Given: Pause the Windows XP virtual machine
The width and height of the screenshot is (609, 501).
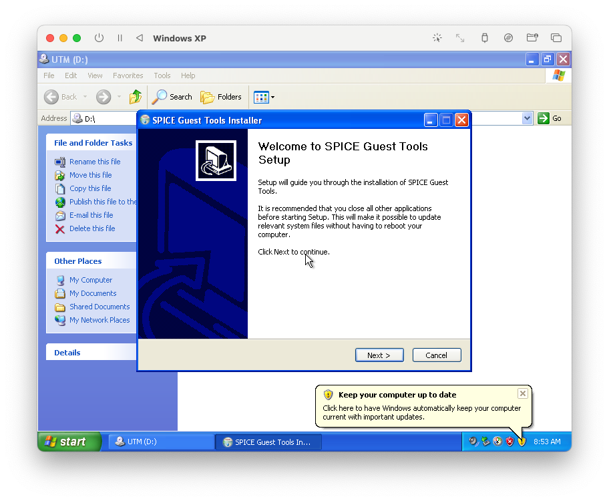Looking at the screenshot, I should [x=120, y=38].
